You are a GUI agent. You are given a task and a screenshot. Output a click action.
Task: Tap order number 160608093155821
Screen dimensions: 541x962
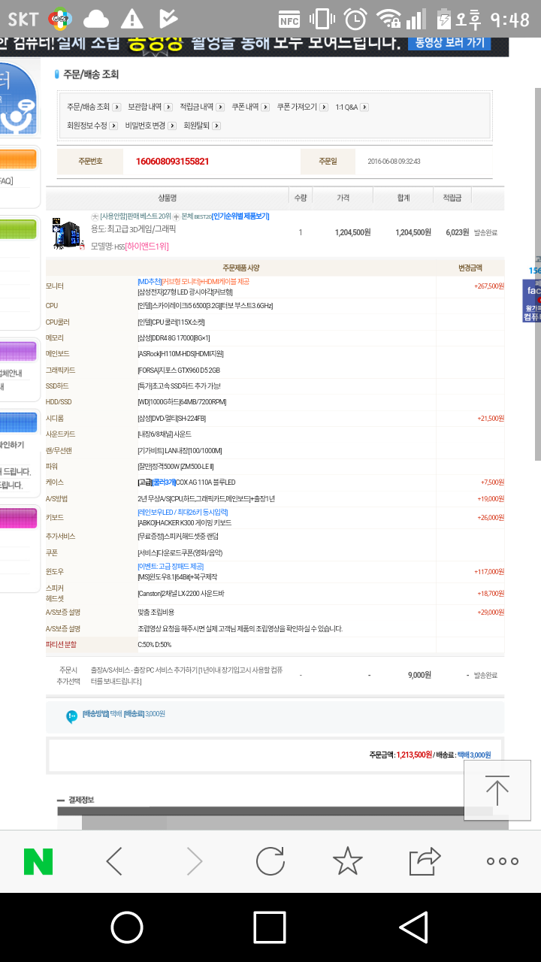172,161
